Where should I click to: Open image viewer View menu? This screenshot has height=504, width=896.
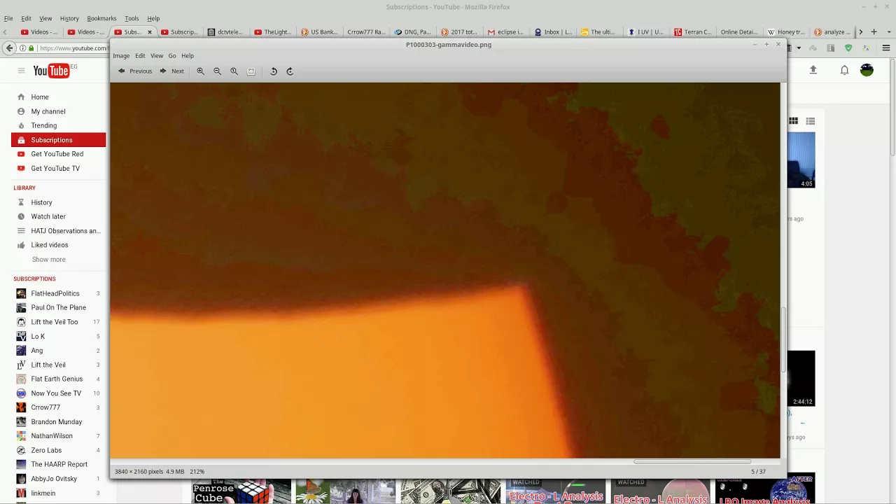pos(157,55)
